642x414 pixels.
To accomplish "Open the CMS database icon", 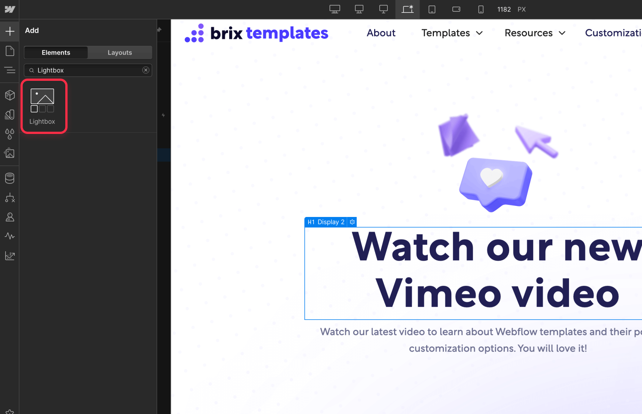I will [x=10, y=178].
